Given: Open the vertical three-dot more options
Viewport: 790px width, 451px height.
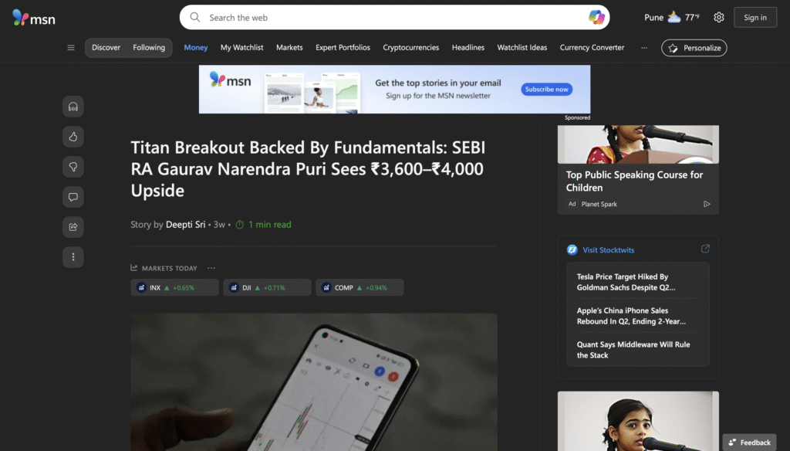Looking at the screenshot, I should coord(73,257).
